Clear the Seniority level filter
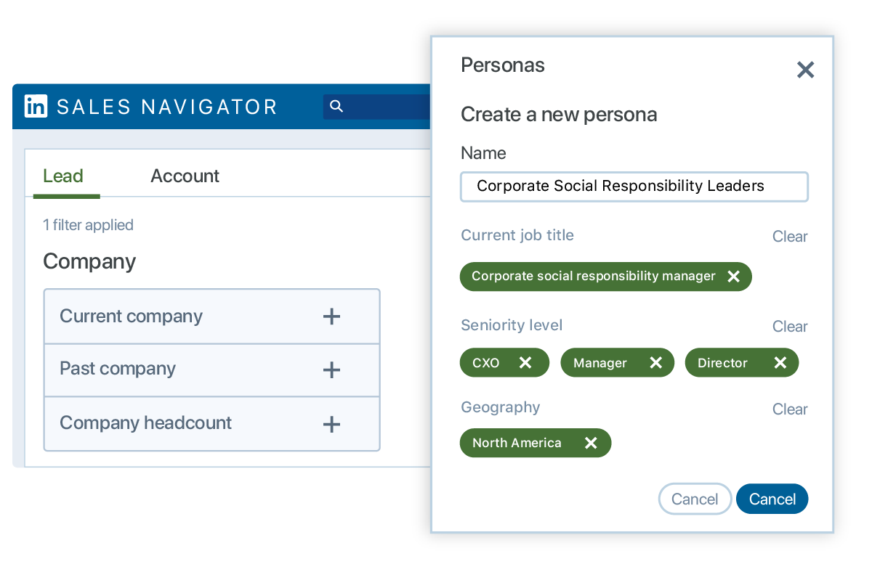Image resolution: width=872 pixels, height=572 pixels. pos(790,326)
